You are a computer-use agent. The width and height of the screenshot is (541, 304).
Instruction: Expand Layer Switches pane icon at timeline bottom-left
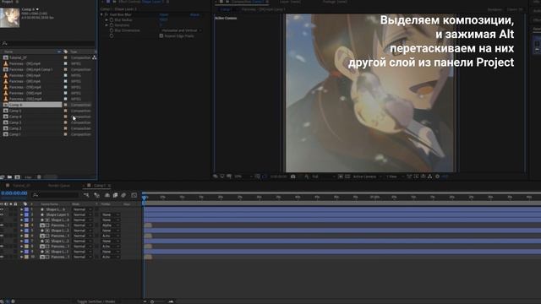(2, 301)
